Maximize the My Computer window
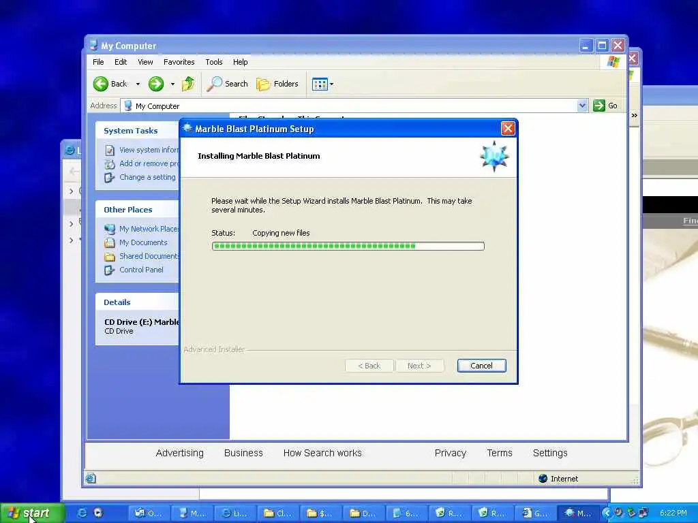Viewport: 698px width, 523px height. pos(602,46)
